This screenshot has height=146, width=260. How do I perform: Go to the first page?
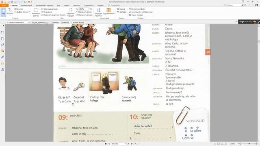(106, 144)
